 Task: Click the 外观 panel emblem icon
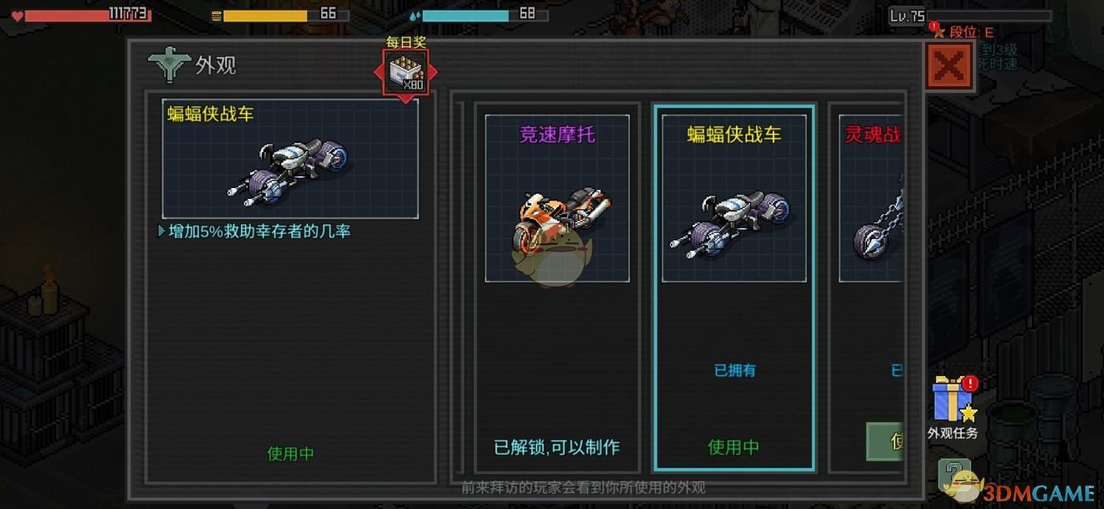tap(166, 65)
